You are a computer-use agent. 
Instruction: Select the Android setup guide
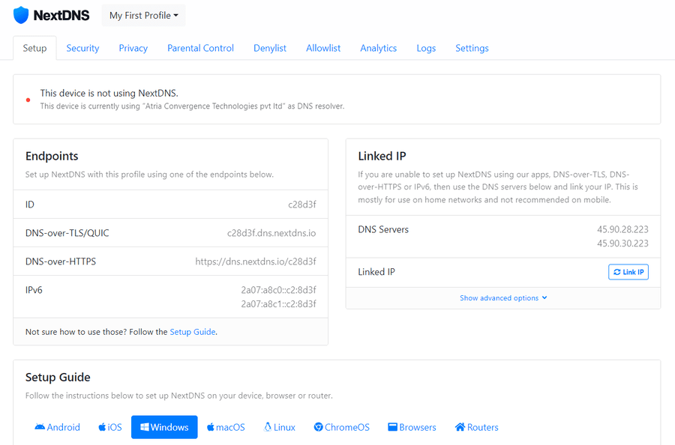pyautogui.click(x=58, y=427)
